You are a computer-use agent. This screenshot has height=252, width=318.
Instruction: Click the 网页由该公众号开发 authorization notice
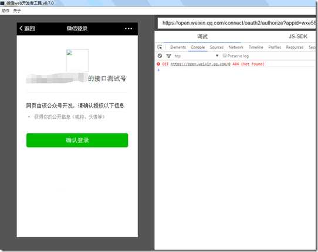(x=75, y=105)
